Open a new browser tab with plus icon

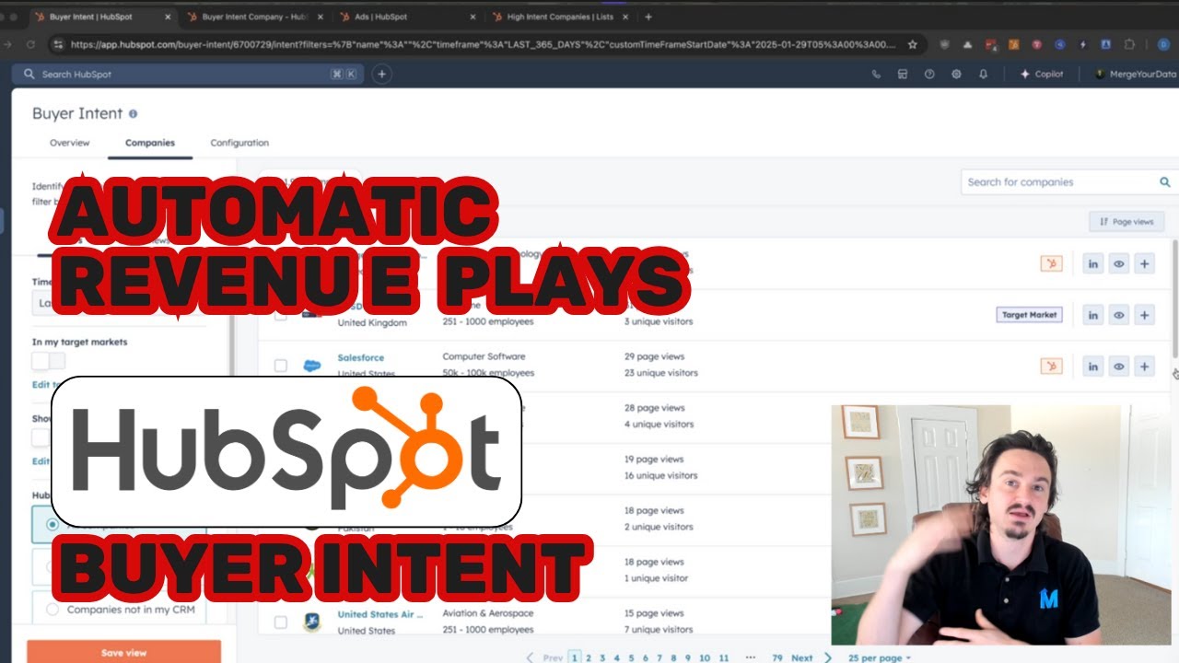[x=648, y=17]
